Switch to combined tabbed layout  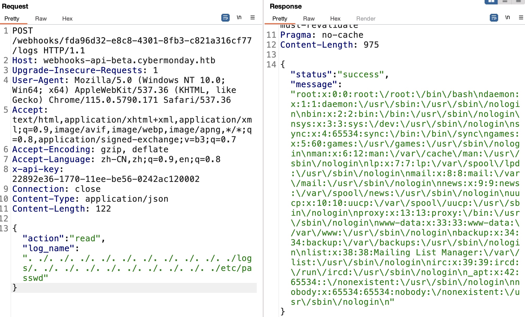[518, 2]
